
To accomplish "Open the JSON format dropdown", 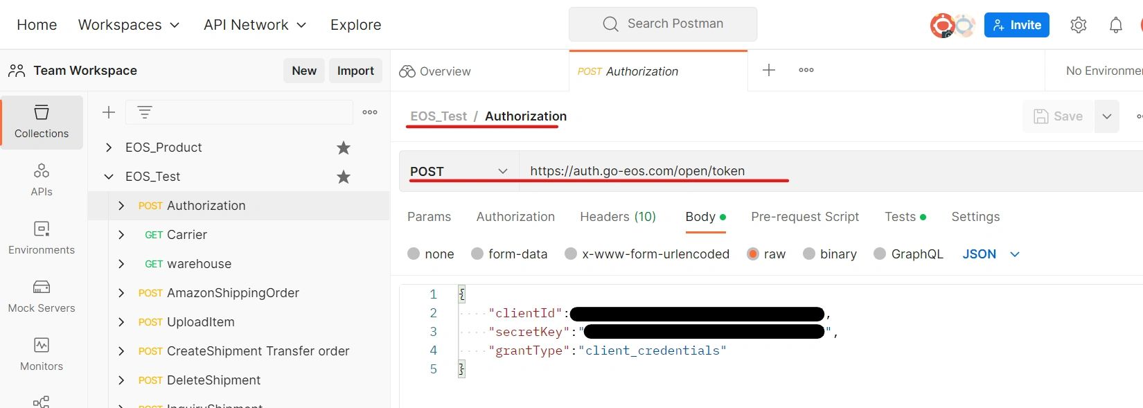I will tap(991, 254).
